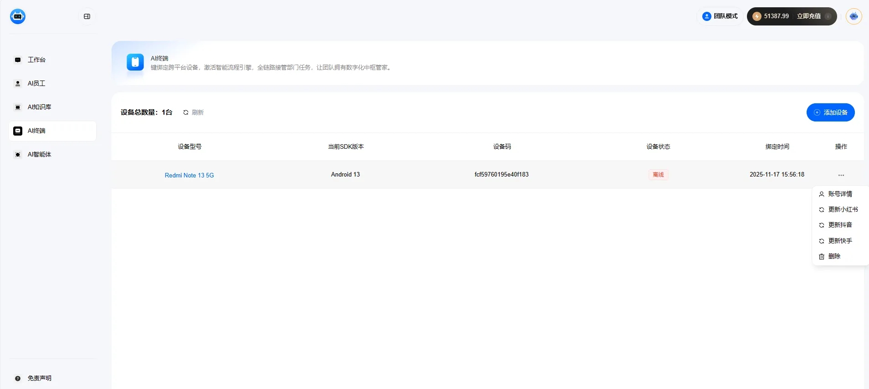Open the 工作台 workspace page
The height and width of the screenshot is (389, 869).
[x=36, y=60]
